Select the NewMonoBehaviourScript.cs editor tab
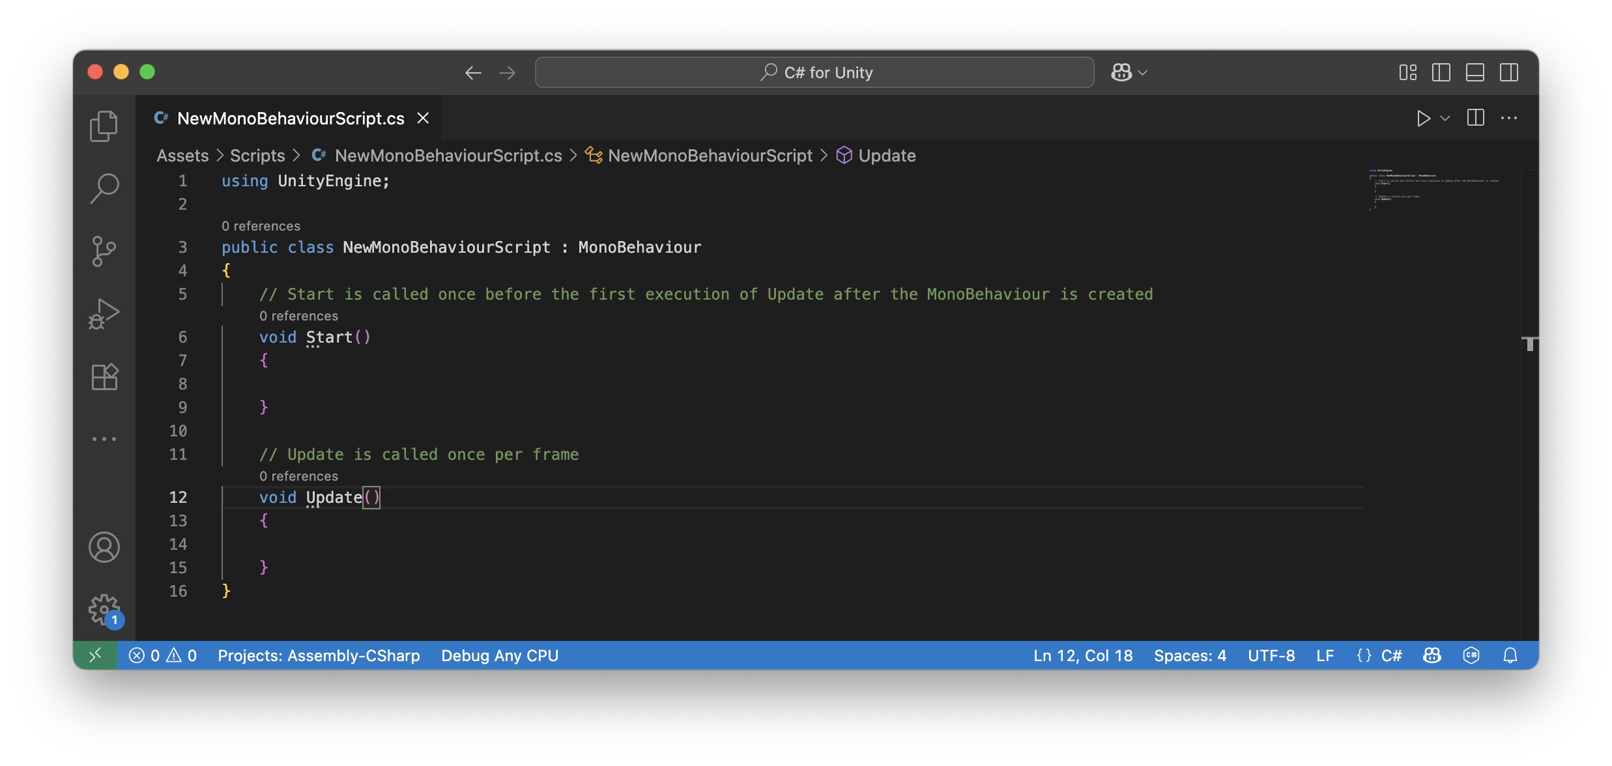1612x766 pixels. pyautogui.click(x=290, y=119)
